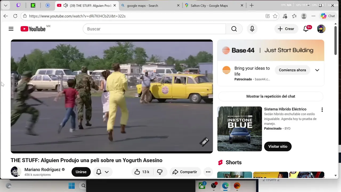Open the first Shorts thumbnail
The image size is (341, 192).
(x=234, y=175)
